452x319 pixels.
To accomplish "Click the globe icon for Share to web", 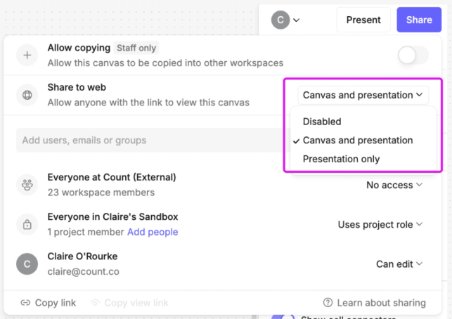I will [x=27, y=96].
